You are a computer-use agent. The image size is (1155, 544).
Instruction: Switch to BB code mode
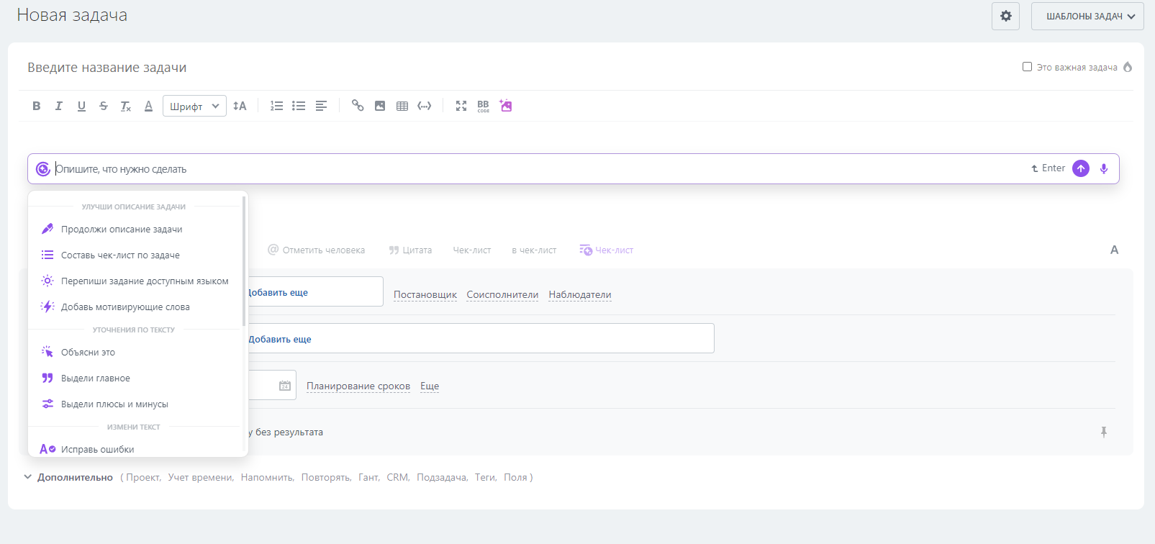[x=483, y=106]
